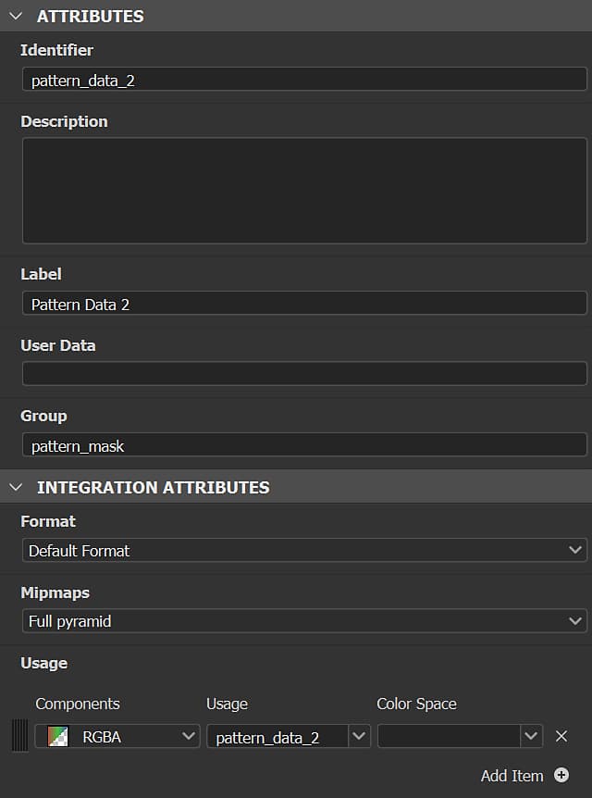
Task: Click the Add Item plus icon
Action: coord(561,776)
